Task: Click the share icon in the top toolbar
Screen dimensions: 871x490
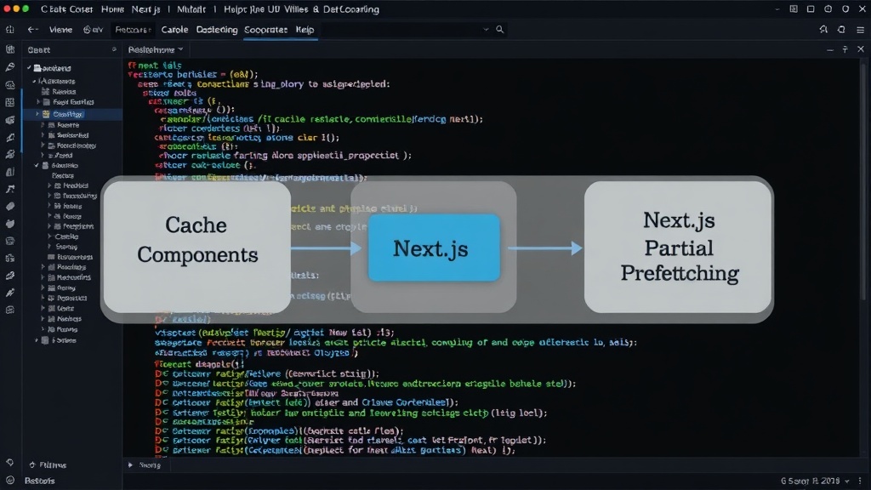Action: 823,30
